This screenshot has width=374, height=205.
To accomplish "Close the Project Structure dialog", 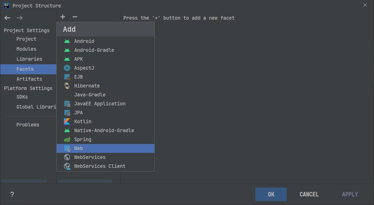I will [x=365, y=5].
